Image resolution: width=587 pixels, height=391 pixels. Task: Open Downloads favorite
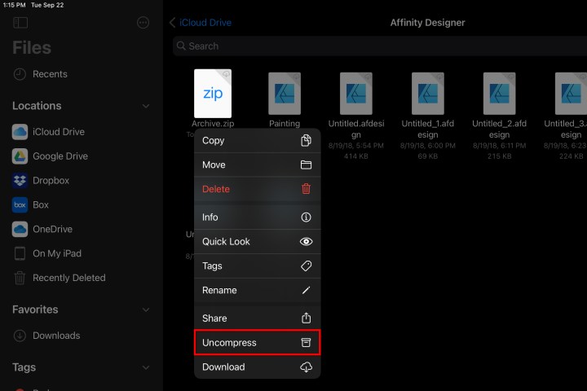point(46,336)
